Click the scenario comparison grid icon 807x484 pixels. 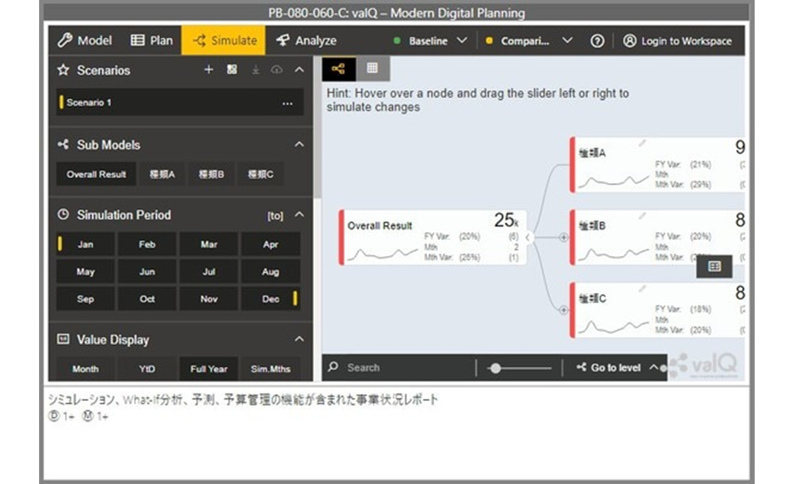coord(232,70)
